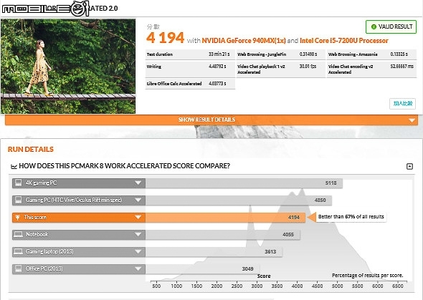Collapse the score comparison section with caret icon

[x=409, y=166]
